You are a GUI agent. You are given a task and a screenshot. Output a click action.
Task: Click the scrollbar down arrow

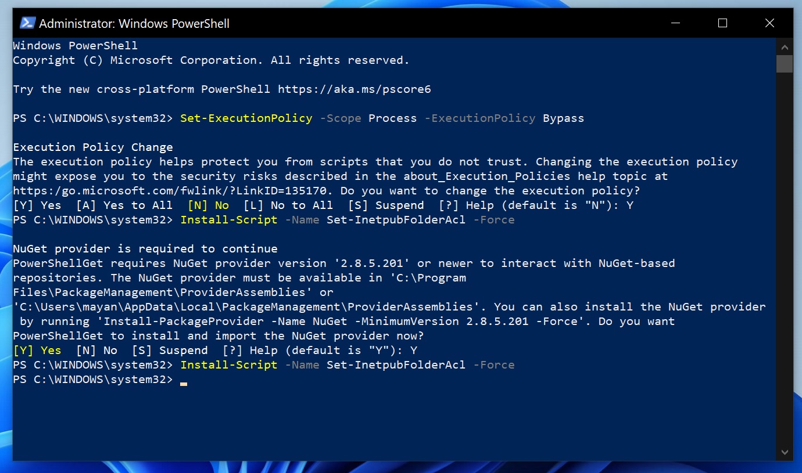click(x=785, y=452)
